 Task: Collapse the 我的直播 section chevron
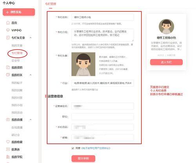click(x=31, y=120)
